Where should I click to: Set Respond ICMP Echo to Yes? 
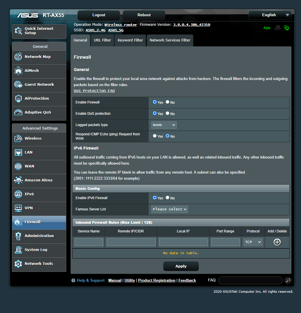tap(155, 136)
